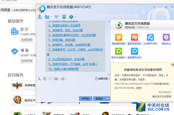Click the 社区 building icon on webpage
The height and width of the screenshot is (115, 174).
15,31
